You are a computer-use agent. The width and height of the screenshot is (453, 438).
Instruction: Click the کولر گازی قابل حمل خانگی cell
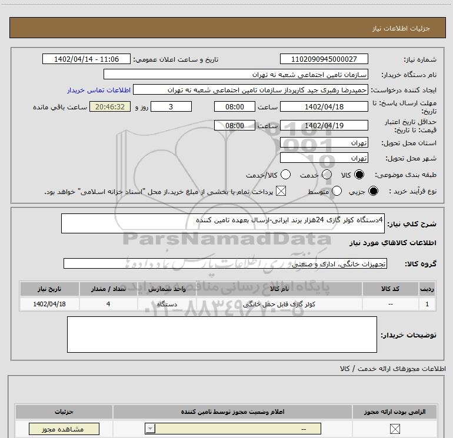tap(279, 304)
